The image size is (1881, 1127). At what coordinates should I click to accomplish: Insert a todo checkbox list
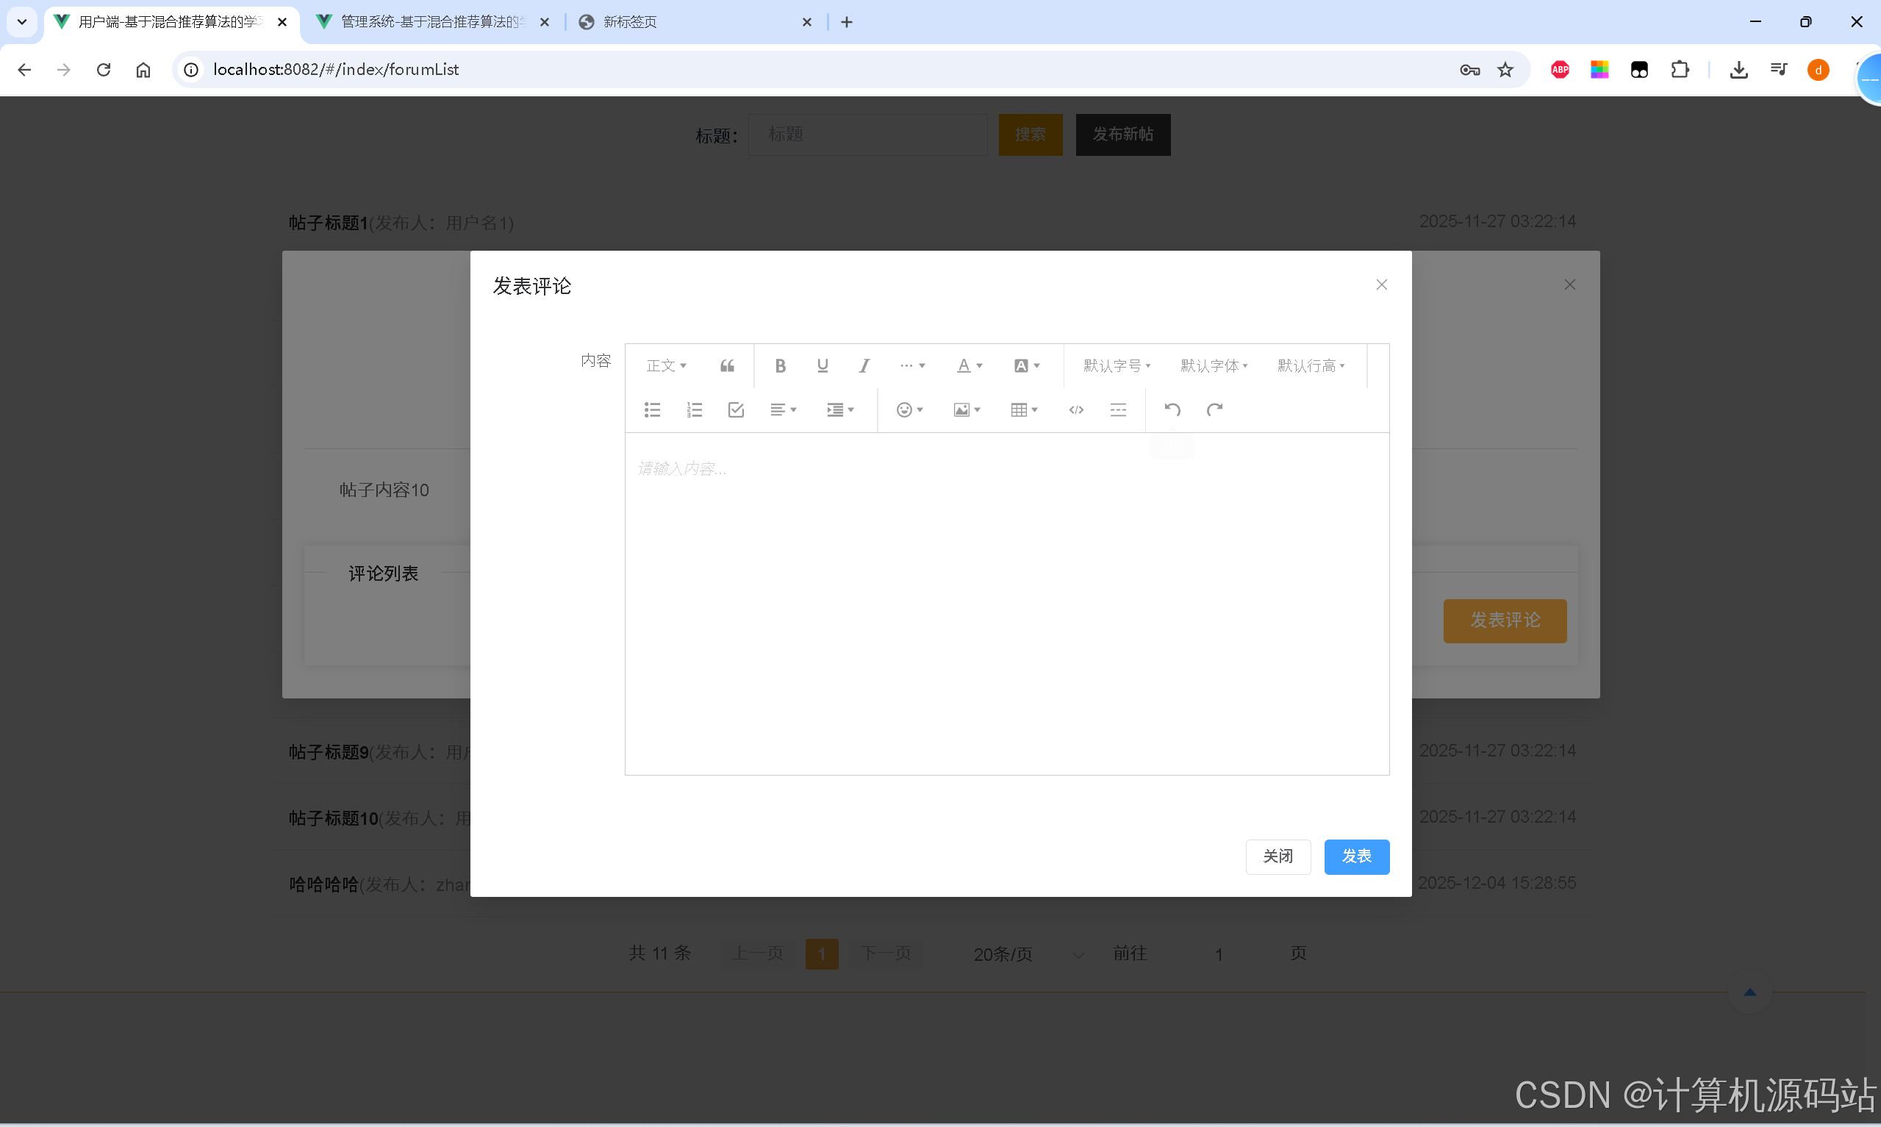pyautogui.click(x=736, y=410)
